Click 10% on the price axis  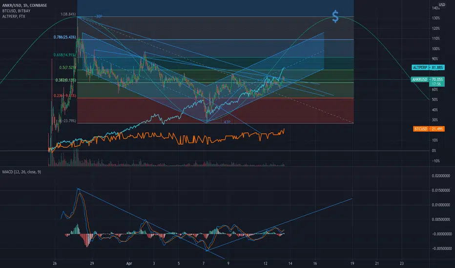(x=435, y=140)
